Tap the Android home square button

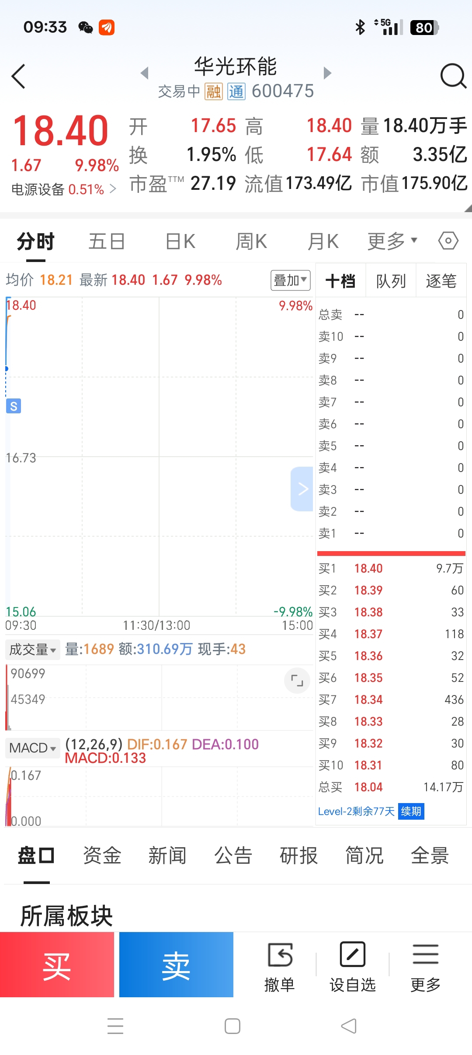[x=233, y=1026]
